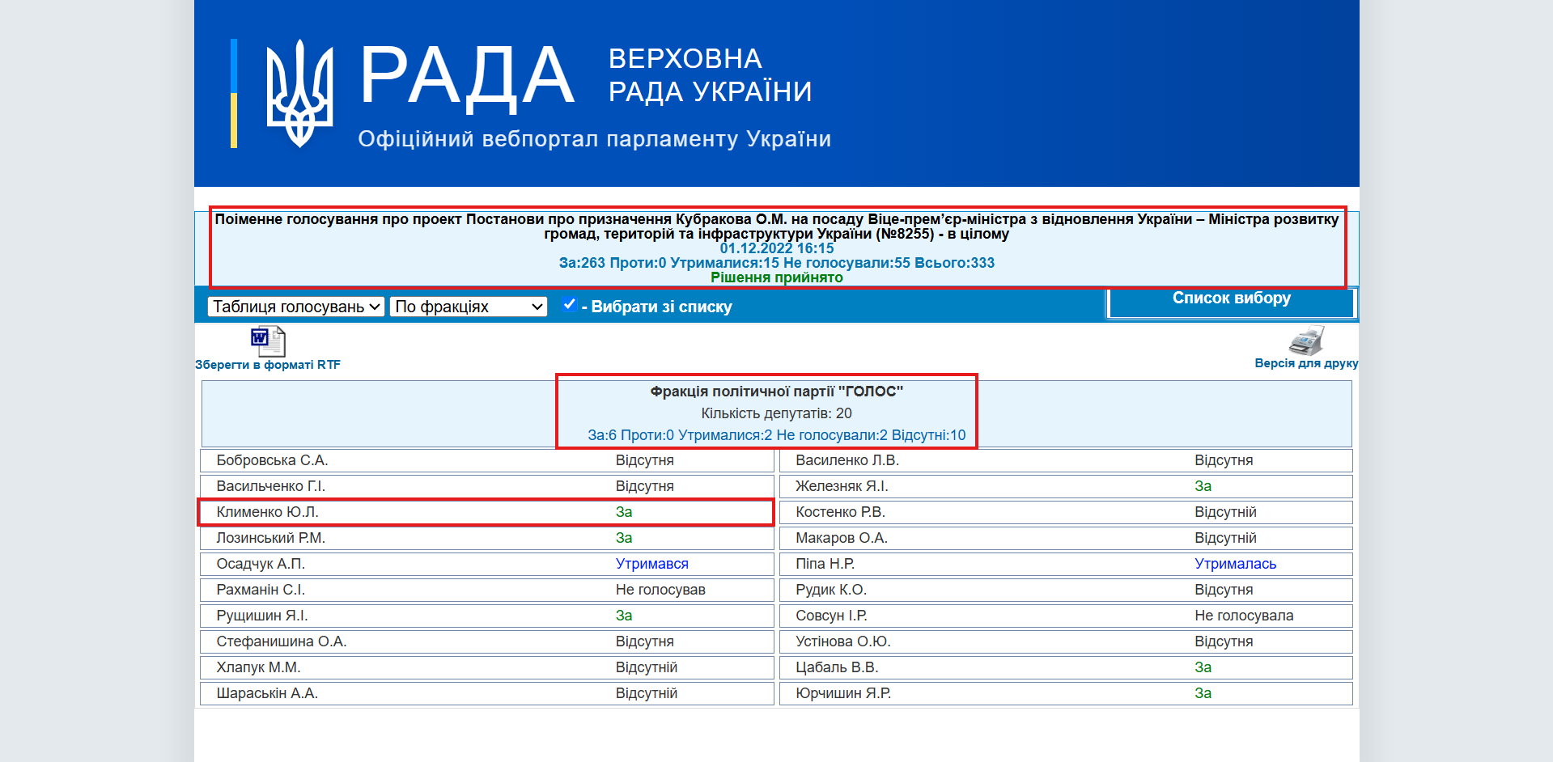Click 'Кількість депутатів: 20' text

pyautogui.click(x=777, y=413)
